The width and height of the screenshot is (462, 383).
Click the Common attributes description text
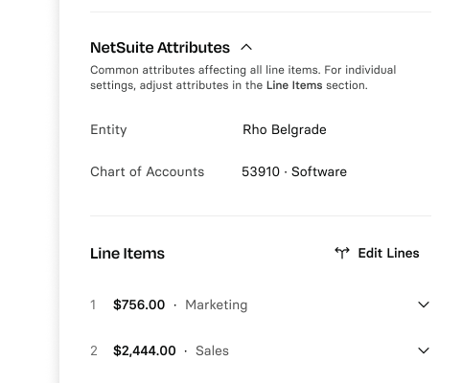(x=243, y=78)
